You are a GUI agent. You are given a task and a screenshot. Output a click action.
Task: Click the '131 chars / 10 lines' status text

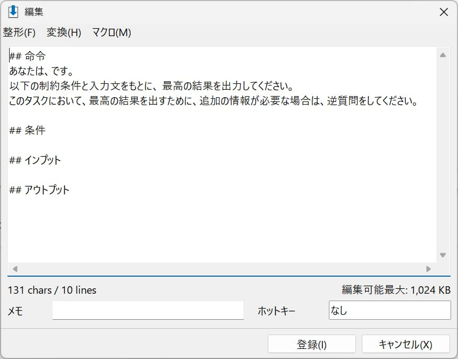(x=52, y=290)
